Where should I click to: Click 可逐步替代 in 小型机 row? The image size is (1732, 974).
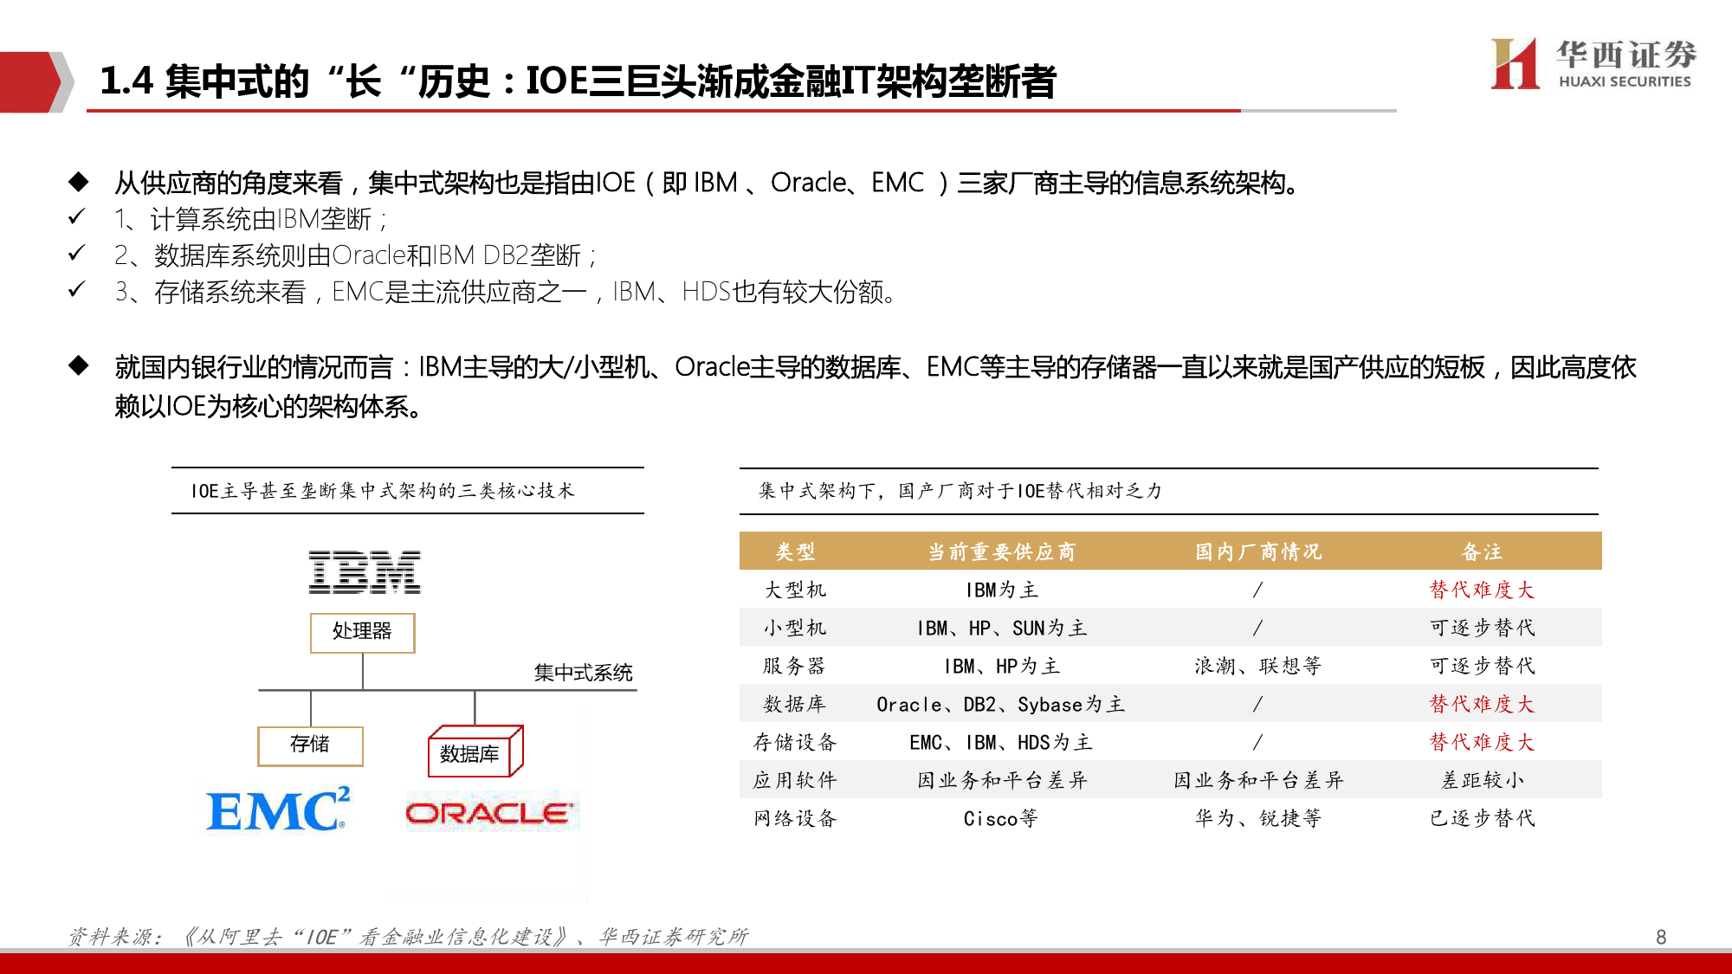coord(1482,628)
